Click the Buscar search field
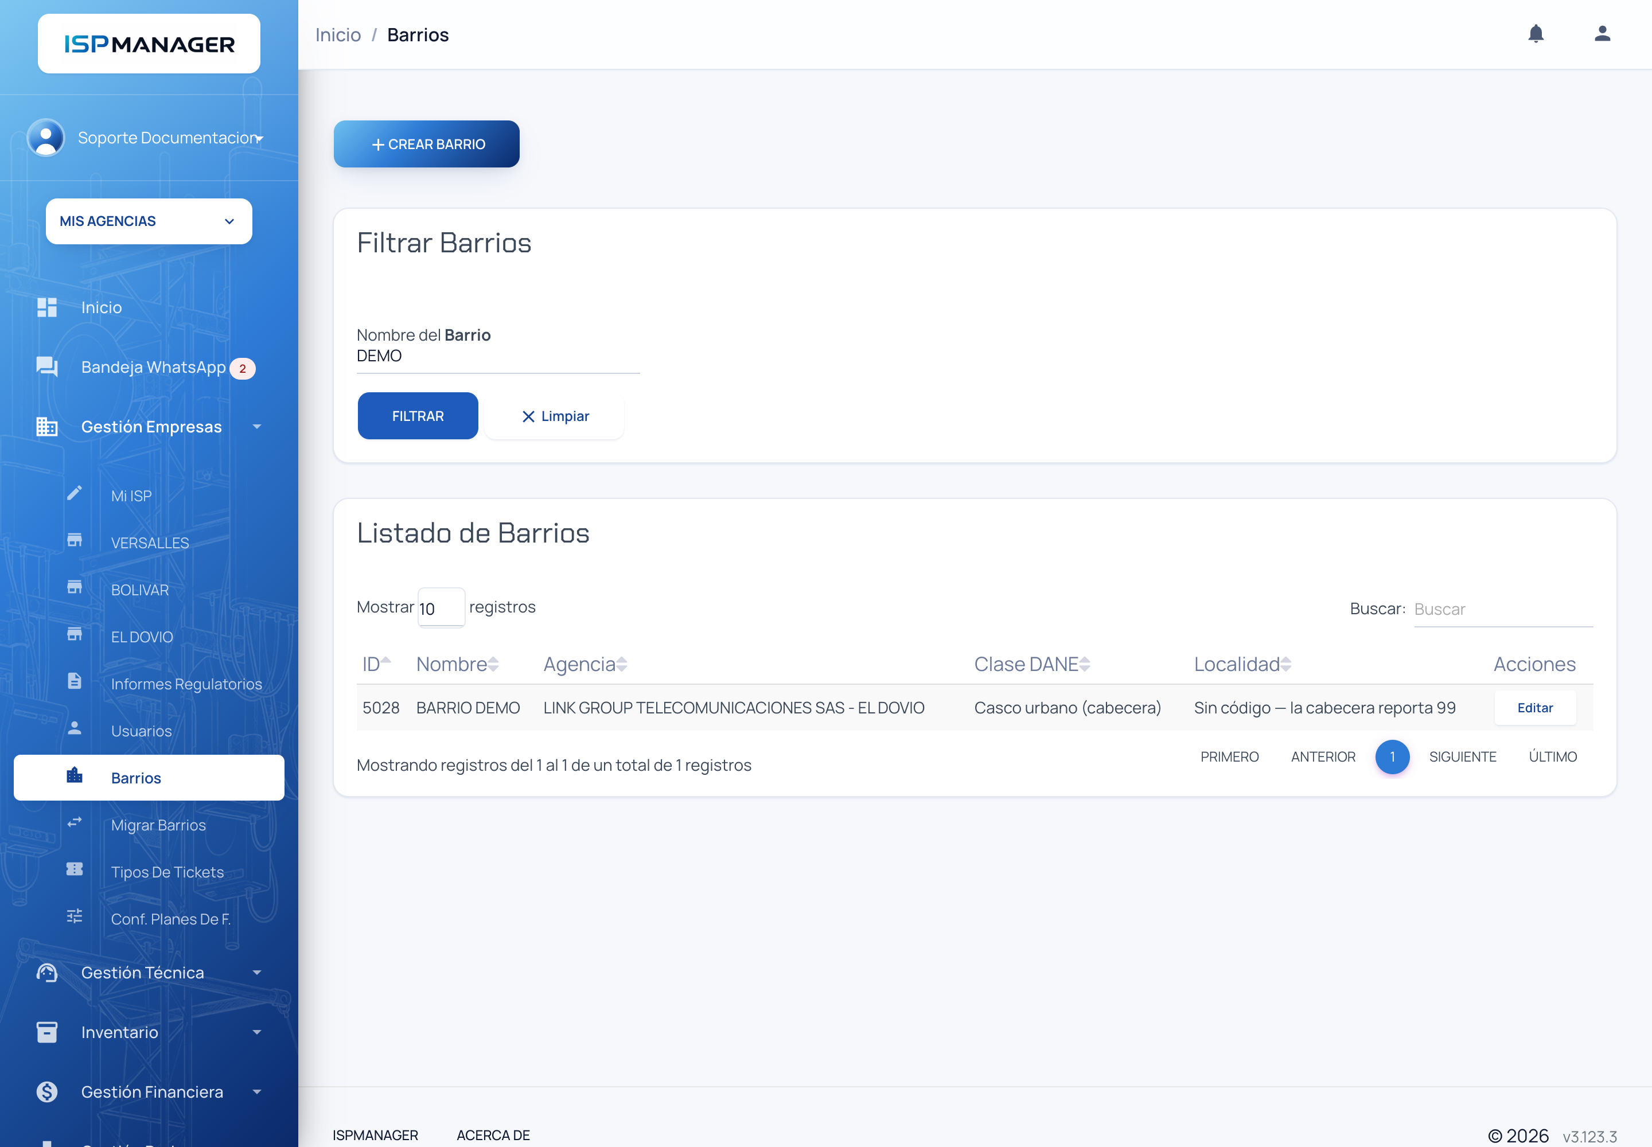The height and width of the screenshot is (1147, 1652). (1503, 610)
